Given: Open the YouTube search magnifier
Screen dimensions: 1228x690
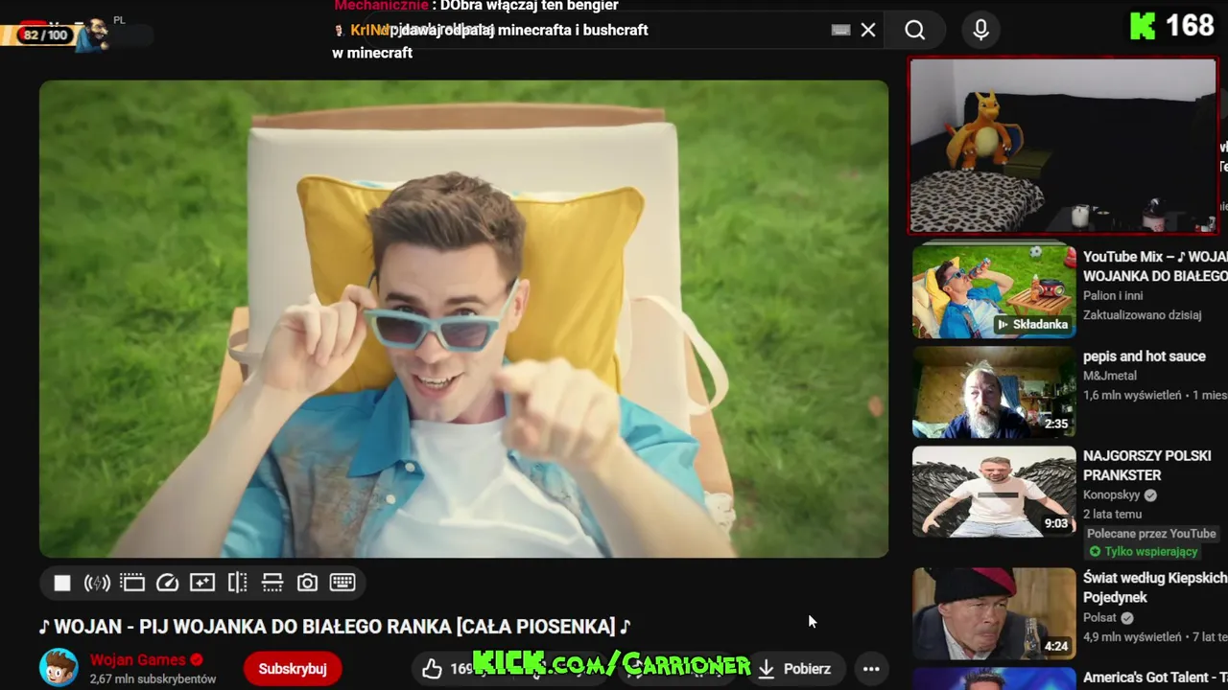Looking at the screenshot, I should (915, 30).
